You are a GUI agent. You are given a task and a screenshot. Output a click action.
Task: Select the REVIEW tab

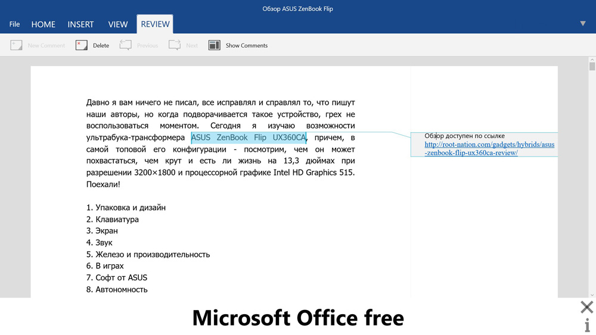155,24
